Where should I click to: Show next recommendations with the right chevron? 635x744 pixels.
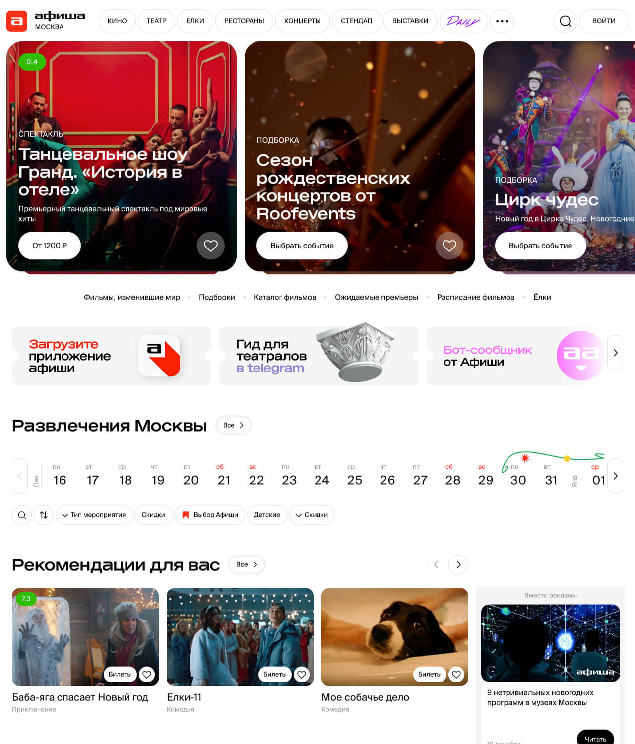[458, 564]
